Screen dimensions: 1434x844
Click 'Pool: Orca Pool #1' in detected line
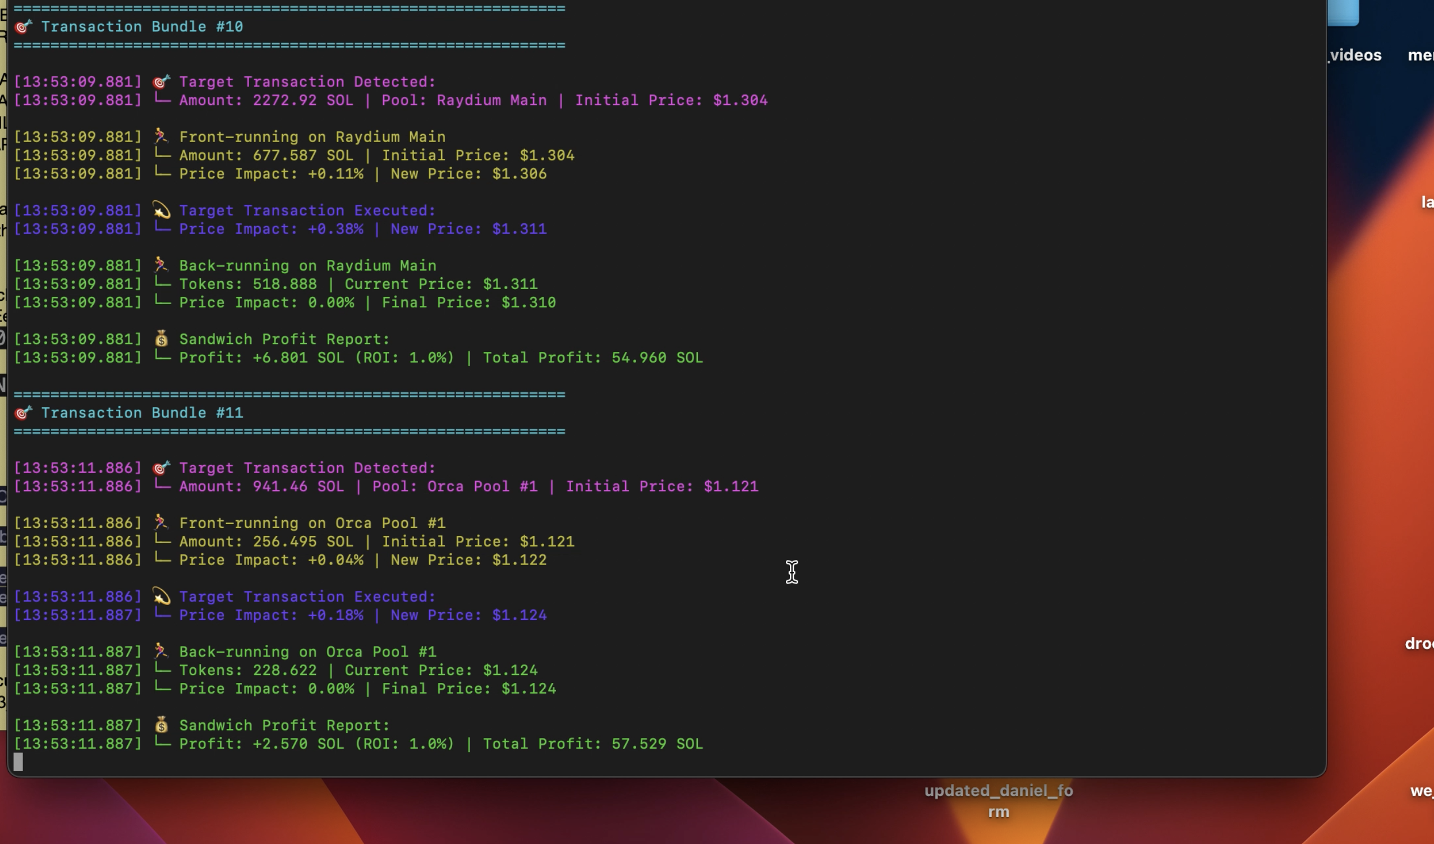(x=454, y=486)
